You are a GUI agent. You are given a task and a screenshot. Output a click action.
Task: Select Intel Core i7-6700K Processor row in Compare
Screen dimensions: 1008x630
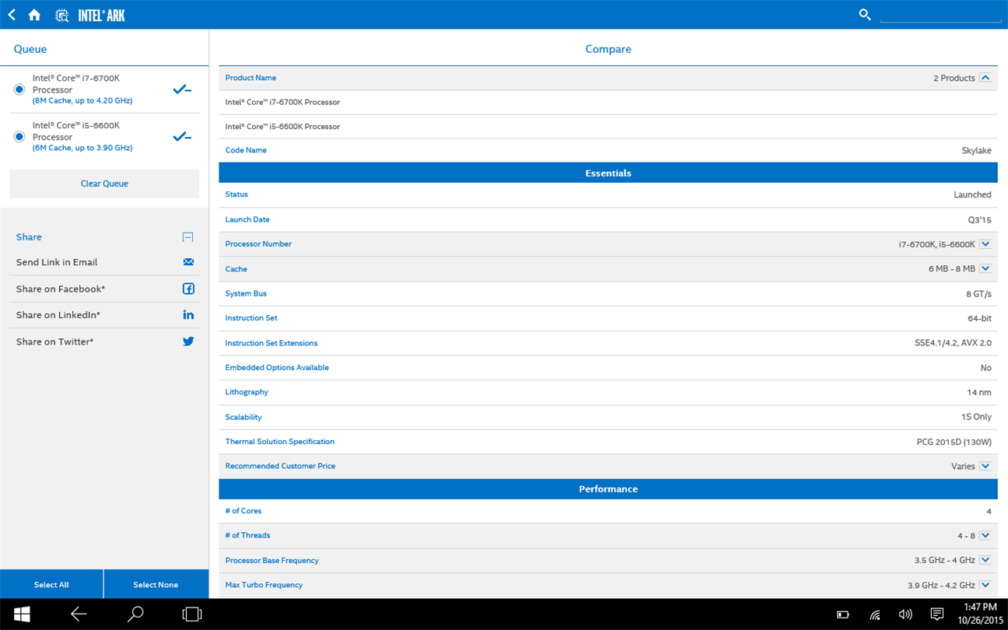coord(608,102)
